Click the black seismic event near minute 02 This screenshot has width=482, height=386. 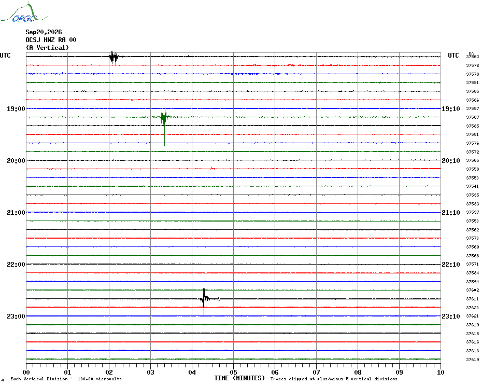[114, 57]
